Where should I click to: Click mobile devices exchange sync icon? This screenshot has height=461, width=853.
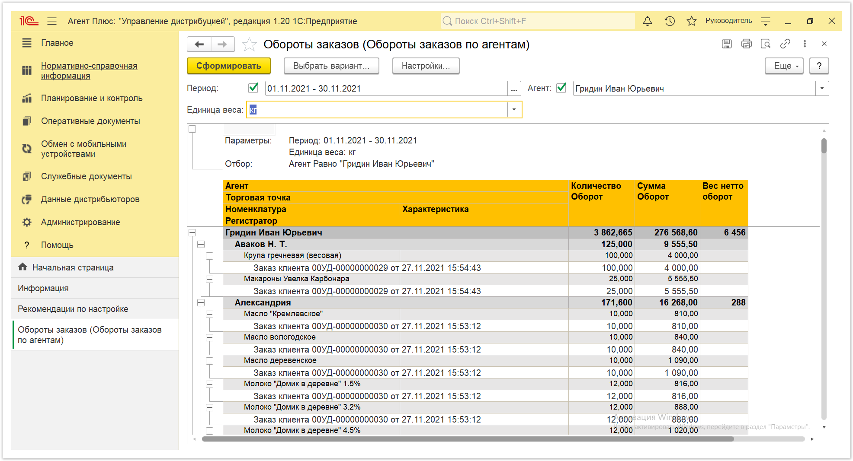27,149
